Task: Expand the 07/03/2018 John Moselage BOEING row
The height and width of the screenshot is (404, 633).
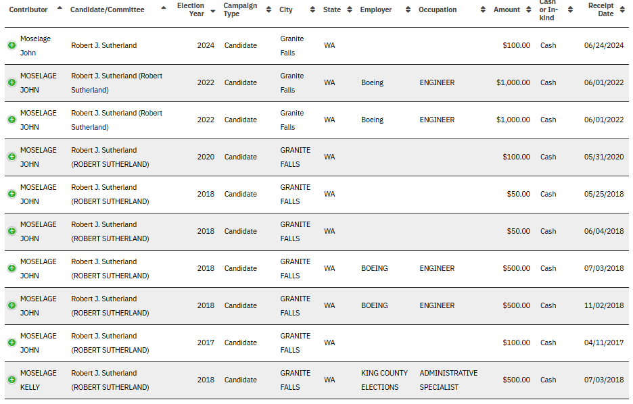Action: [11, 268]
